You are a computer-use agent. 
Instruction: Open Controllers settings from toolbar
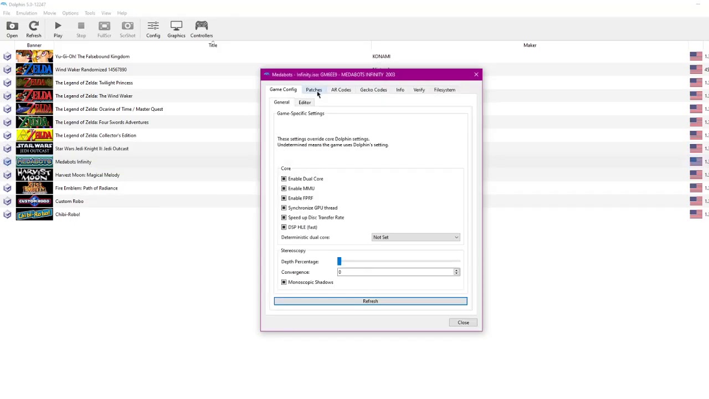(202, 29)
